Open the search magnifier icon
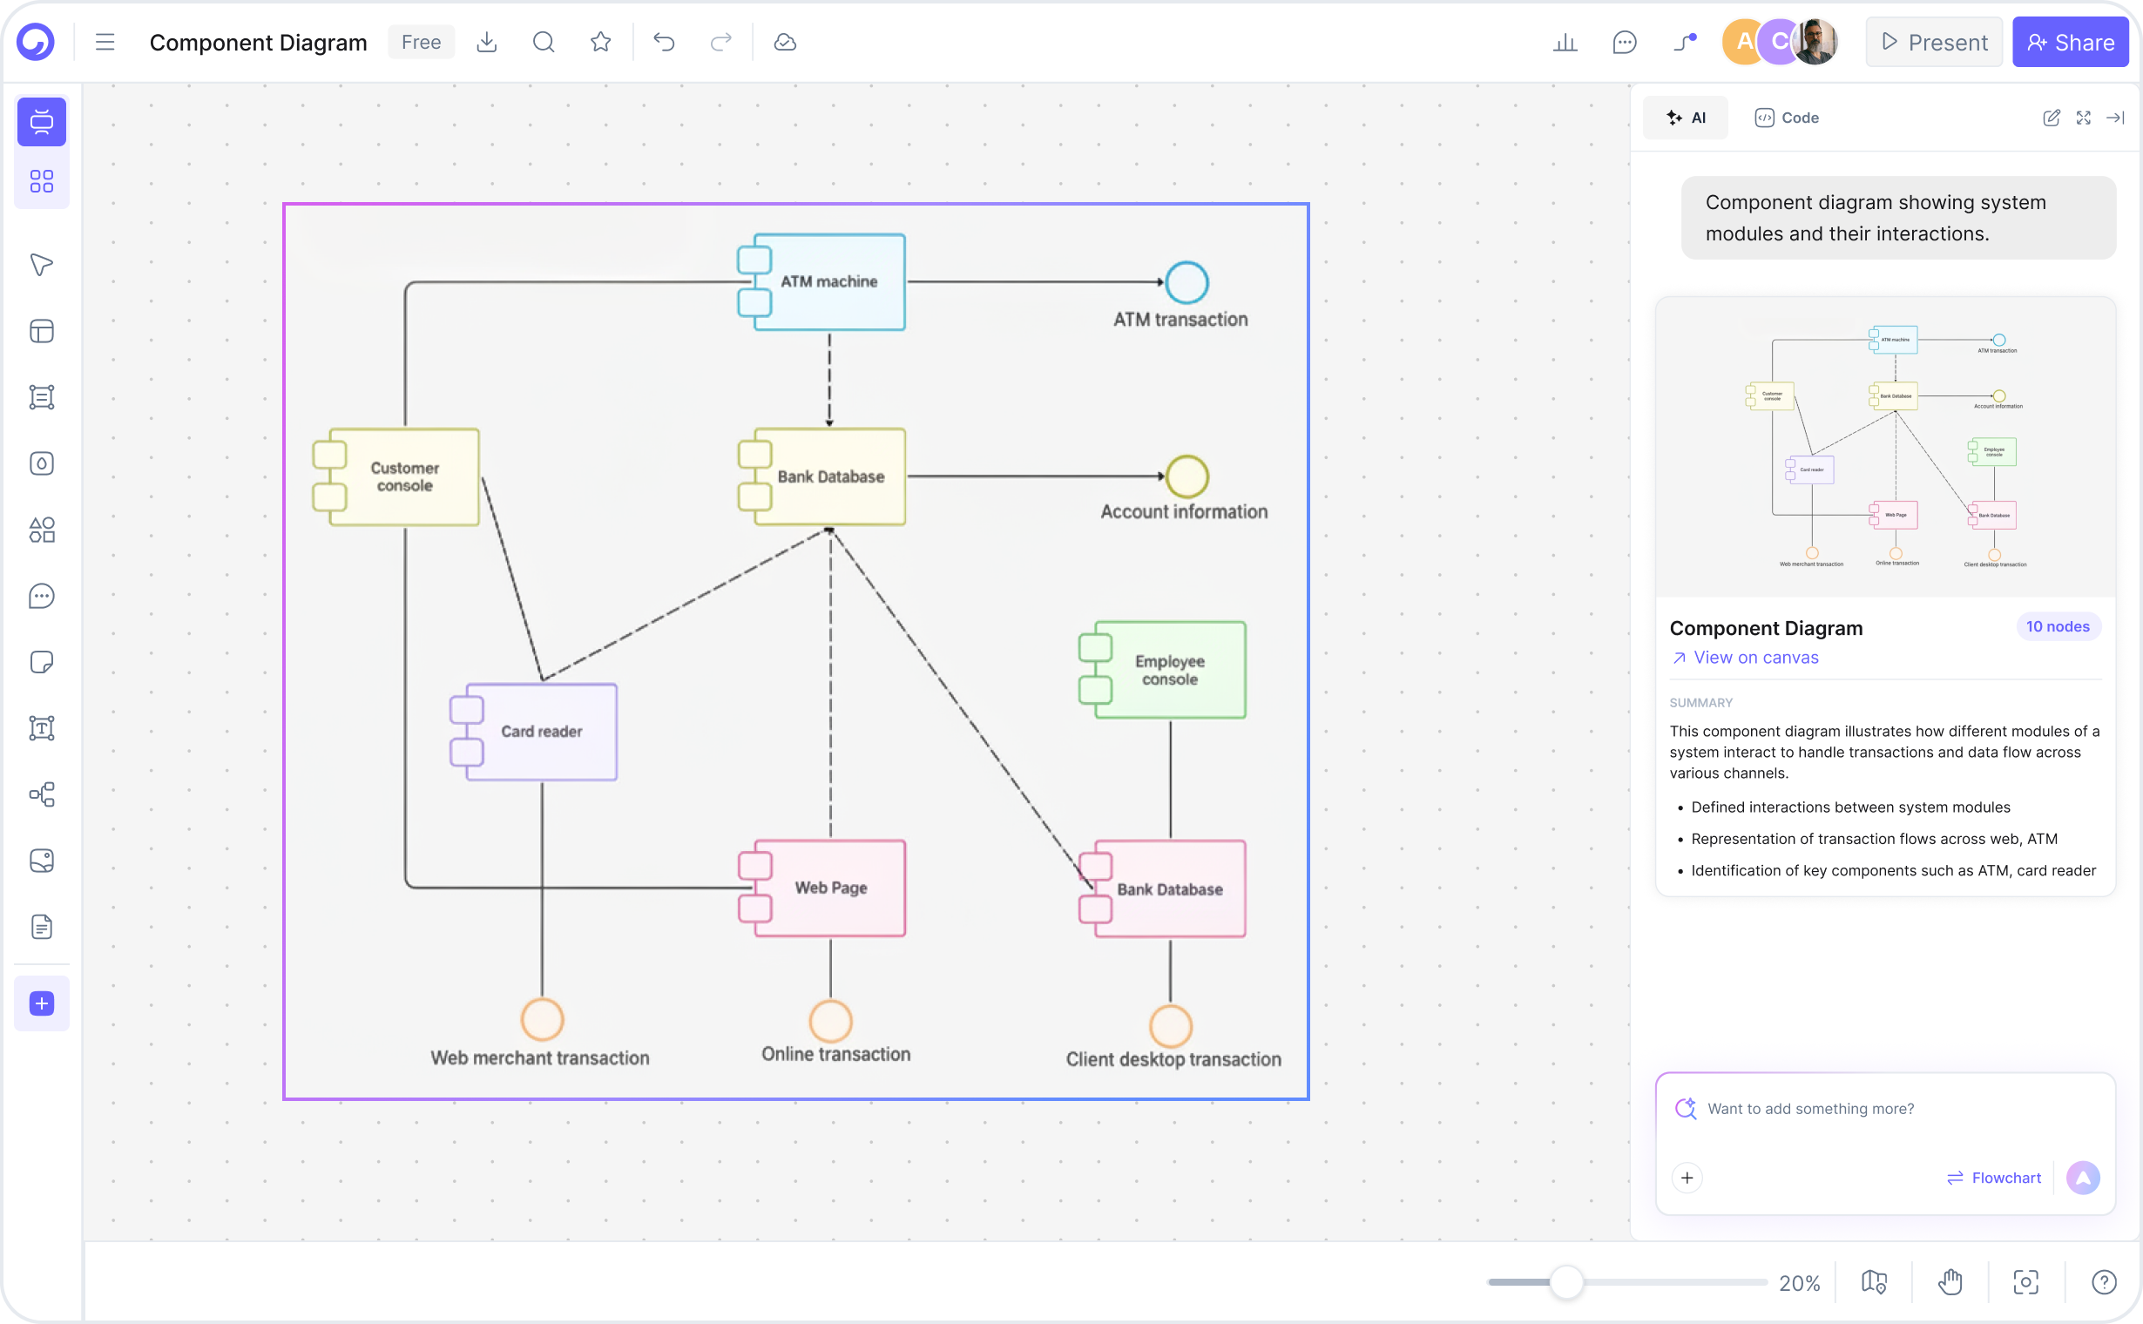This screenshot has height=1324, width=2143. (x=544, y=42)
